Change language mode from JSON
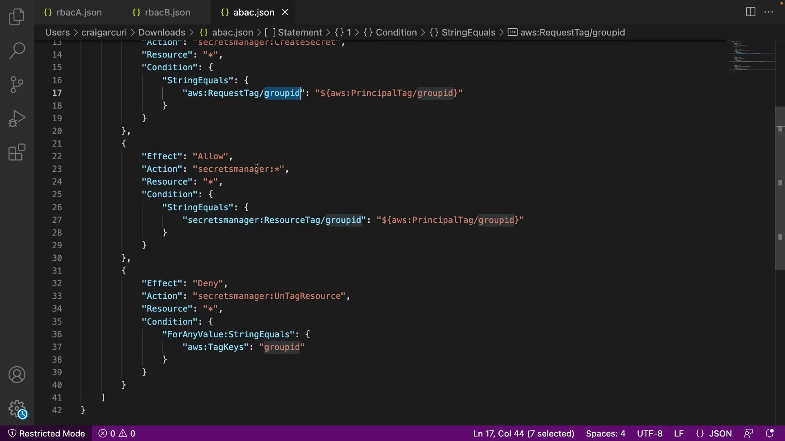This screenshot has width=785, height=441. pos(720,433)
